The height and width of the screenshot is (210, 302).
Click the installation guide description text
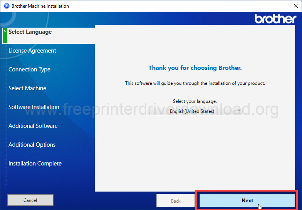click(195, 83)
